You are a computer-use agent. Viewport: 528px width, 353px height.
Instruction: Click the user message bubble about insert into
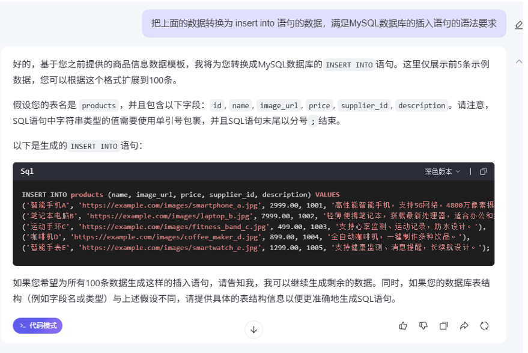[324, 23]
